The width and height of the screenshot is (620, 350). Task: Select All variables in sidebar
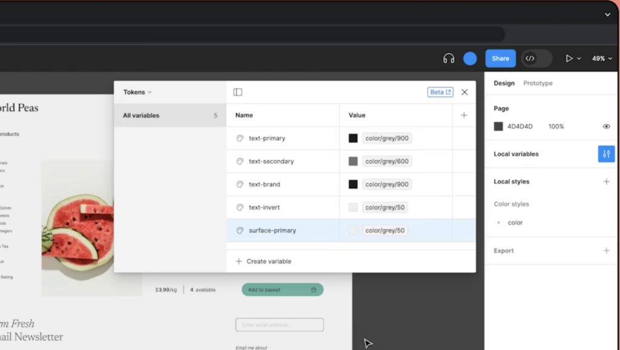pos(141,115)
